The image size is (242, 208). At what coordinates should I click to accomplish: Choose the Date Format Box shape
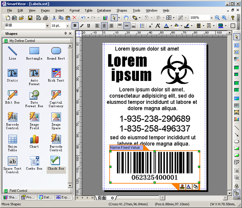34,99
